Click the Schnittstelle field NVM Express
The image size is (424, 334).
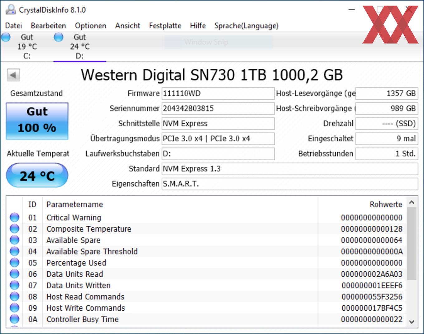pyautogui.click(x=218, y=124)
